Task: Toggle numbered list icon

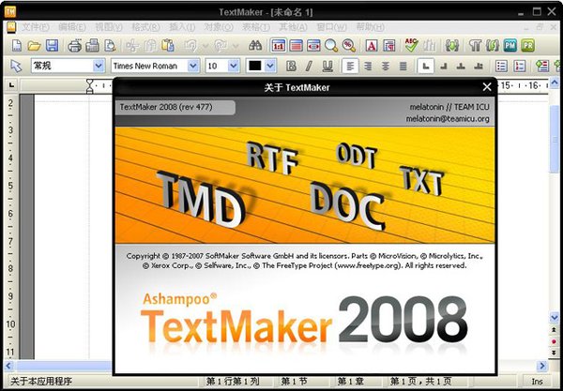Action: [520, 66]
